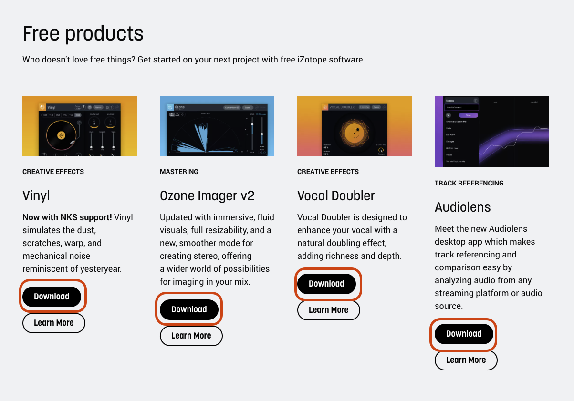Open the Vinyl product thumbnail
The width and height of the screenshot is (574, 401).
pos(80,126)
